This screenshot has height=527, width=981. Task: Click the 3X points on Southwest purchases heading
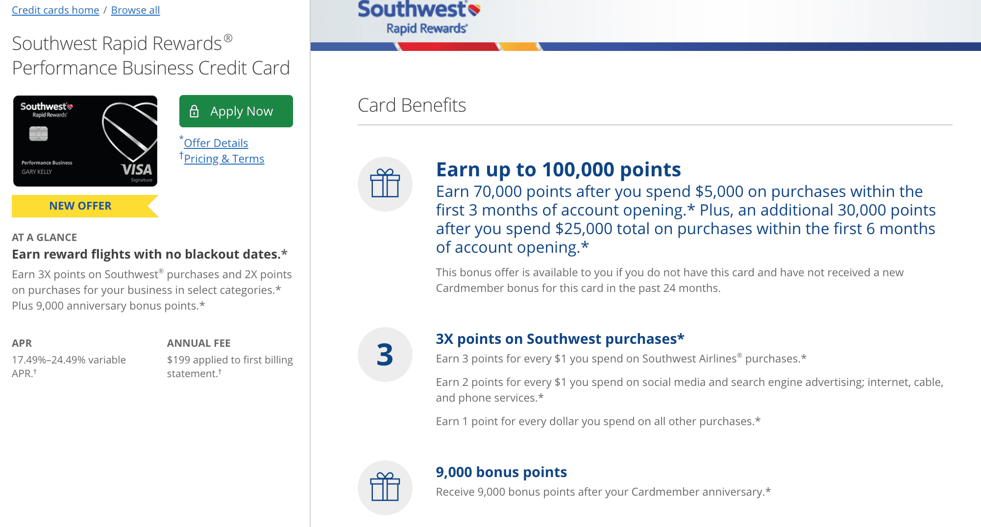(560, 339)
